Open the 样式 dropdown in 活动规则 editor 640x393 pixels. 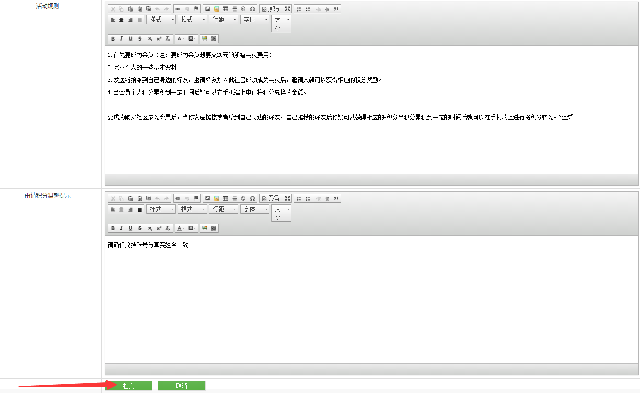pos(161,20)
